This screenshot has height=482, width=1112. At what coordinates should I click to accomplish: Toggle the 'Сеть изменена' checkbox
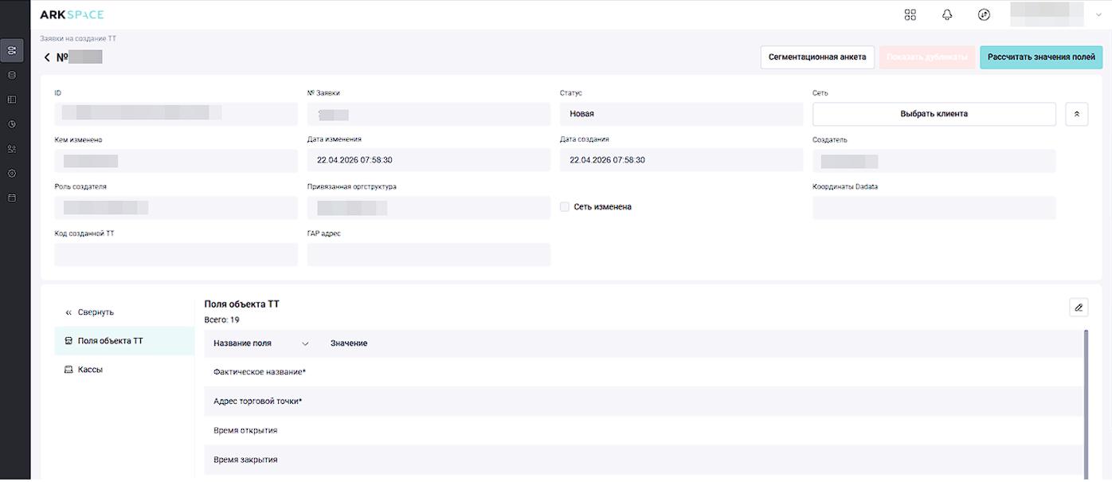pos(565,207)
